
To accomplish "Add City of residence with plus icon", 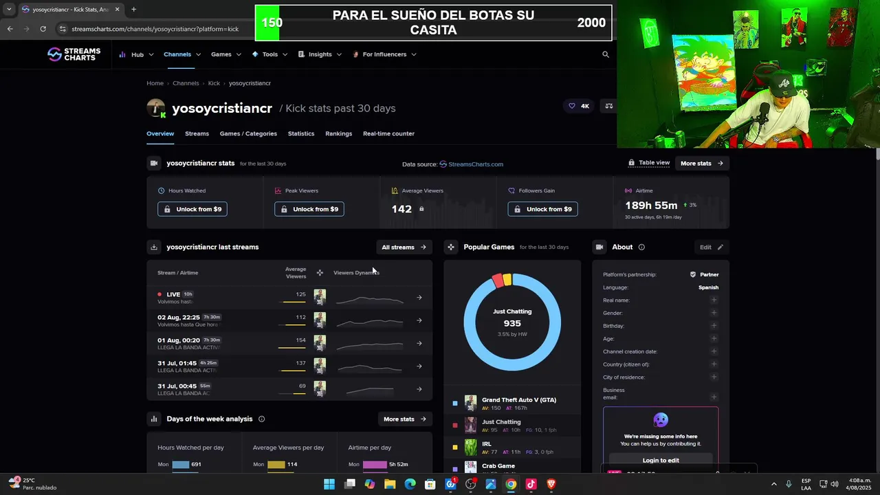I will pyautogui.click(x=714, y=377).
